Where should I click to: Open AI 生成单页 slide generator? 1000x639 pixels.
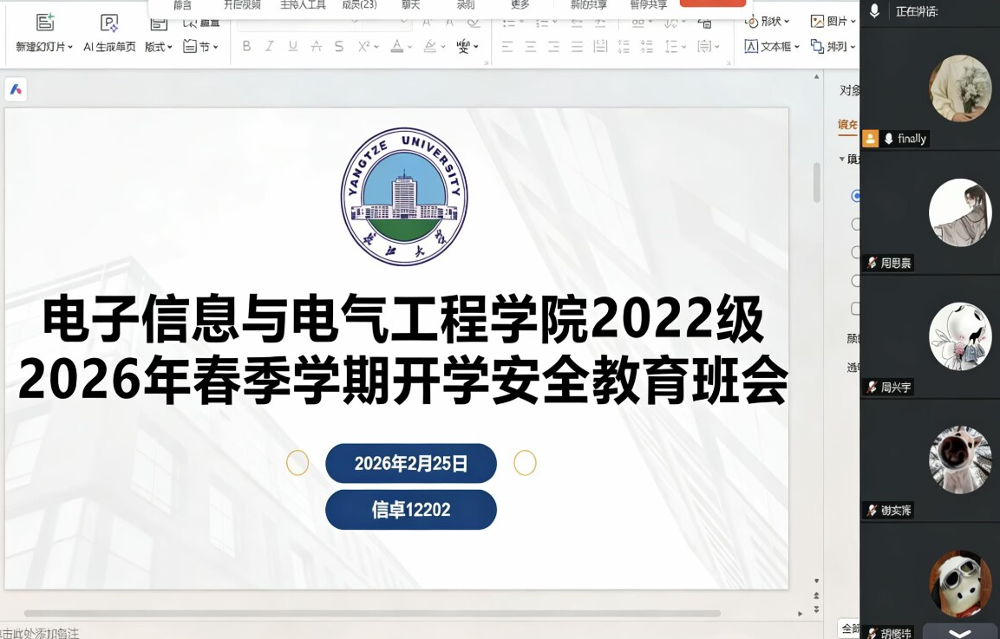(x=109, y=23)
